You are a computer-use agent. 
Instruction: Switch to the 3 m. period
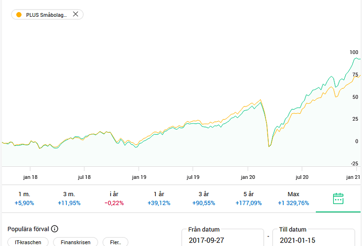[69, 198]
